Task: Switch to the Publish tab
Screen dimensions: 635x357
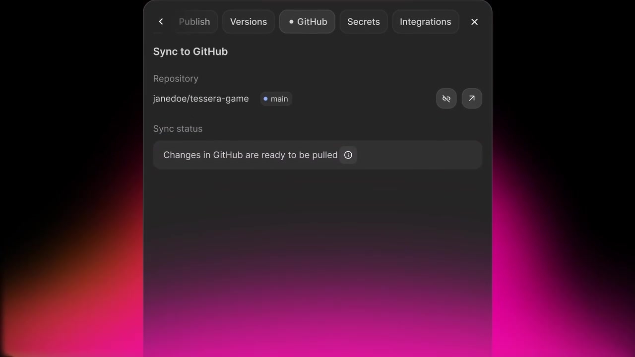Action: tap(194, 22)
